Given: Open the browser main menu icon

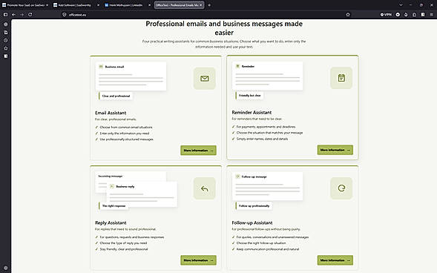Looking at the screenshot, I should 431,15.
